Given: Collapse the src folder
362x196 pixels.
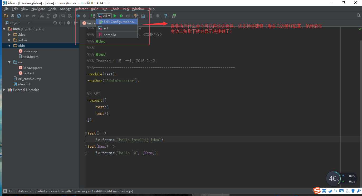Looking at the screenshot, I should [x=9, y=62].
